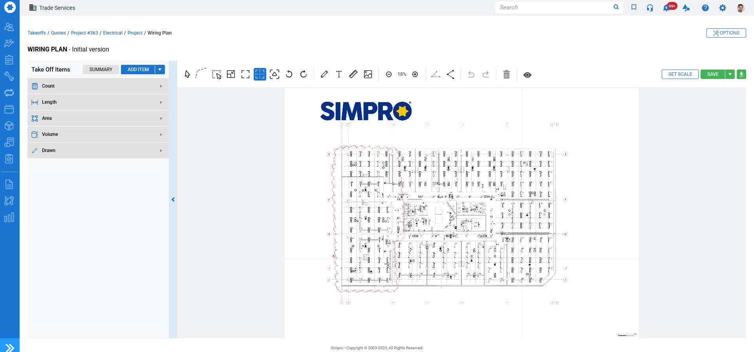This screenshot has width=754, height=352.
Task: Select the pointer cursor tool
Action: point(187,74)
